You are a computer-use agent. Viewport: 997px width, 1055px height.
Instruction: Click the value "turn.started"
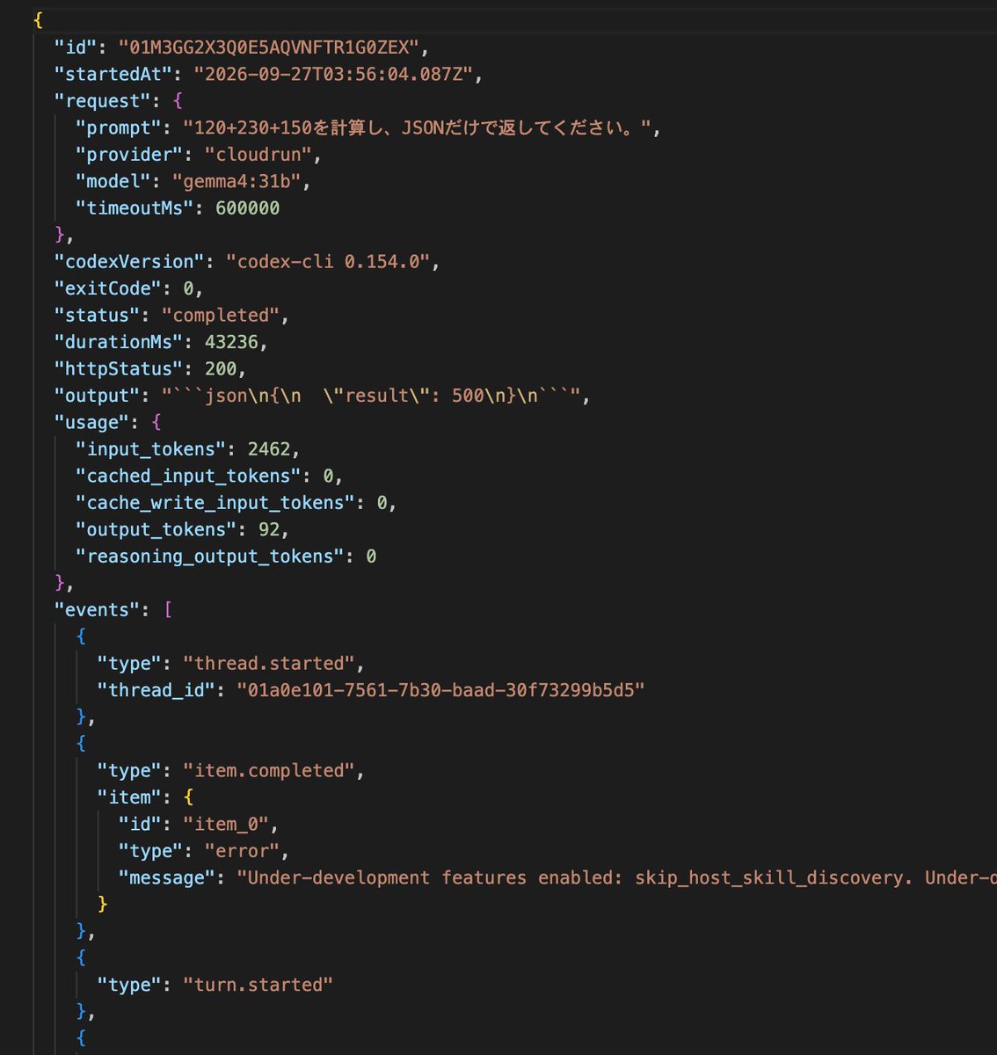coord(258,985)
